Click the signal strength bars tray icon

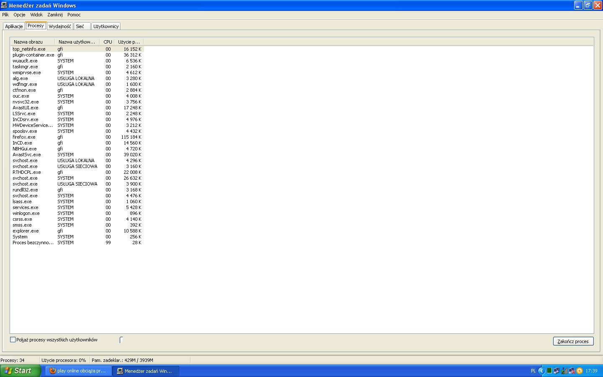[x=564, y=371]
